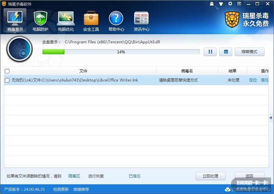Click the 立即处理 process now button

210,176
